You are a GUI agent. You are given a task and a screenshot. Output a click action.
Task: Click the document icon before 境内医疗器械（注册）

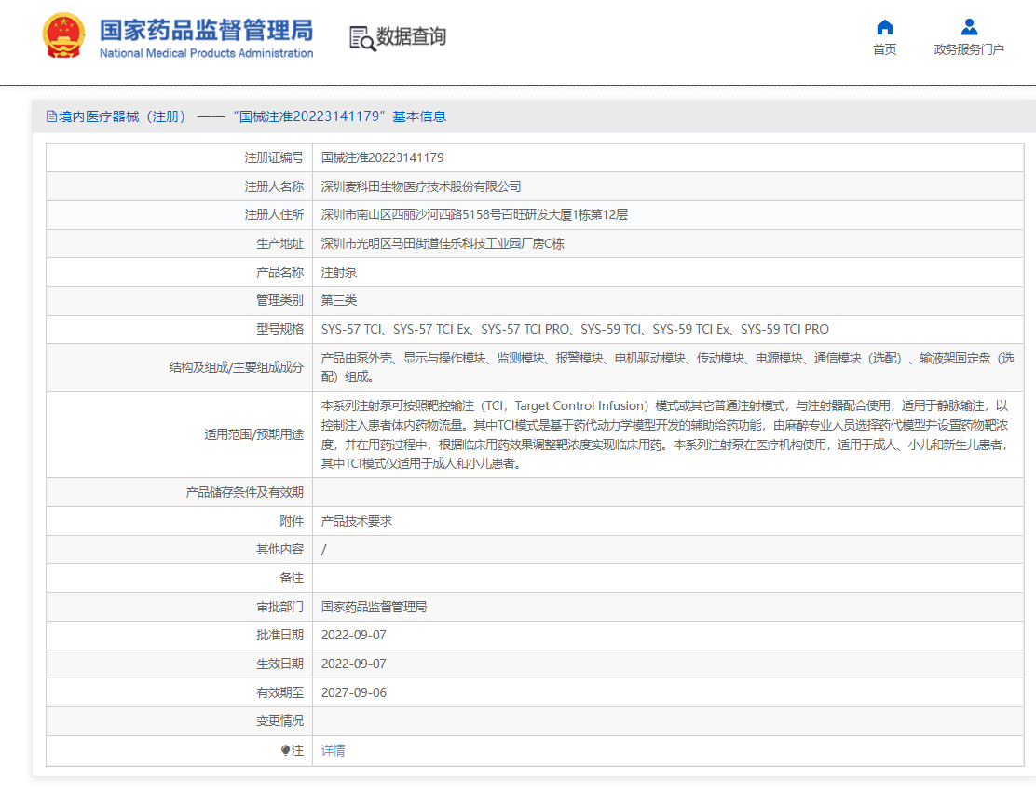51,116
